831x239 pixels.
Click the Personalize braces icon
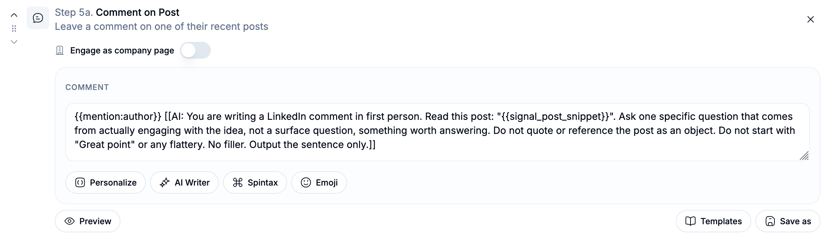coord(80,182)
